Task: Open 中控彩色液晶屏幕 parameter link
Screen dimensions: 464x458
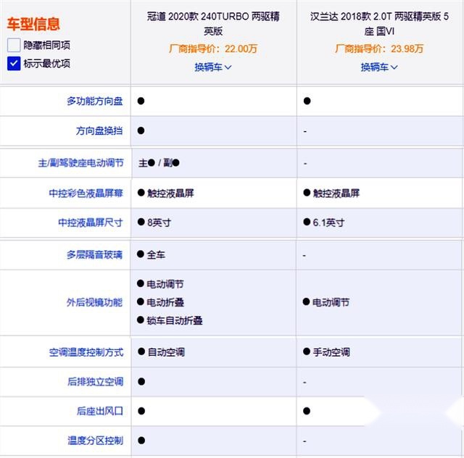Action: point(86,193)
